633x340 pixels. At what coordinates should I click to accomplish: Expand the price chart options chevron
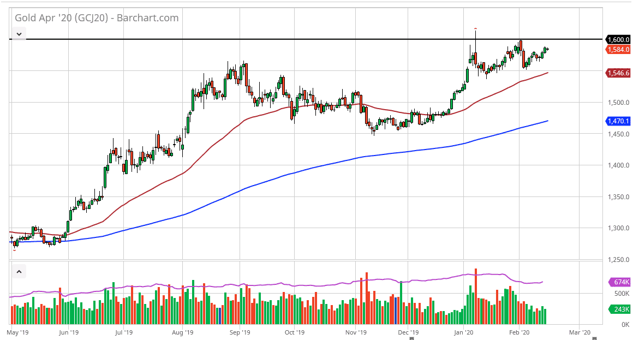tap(19, 34)
